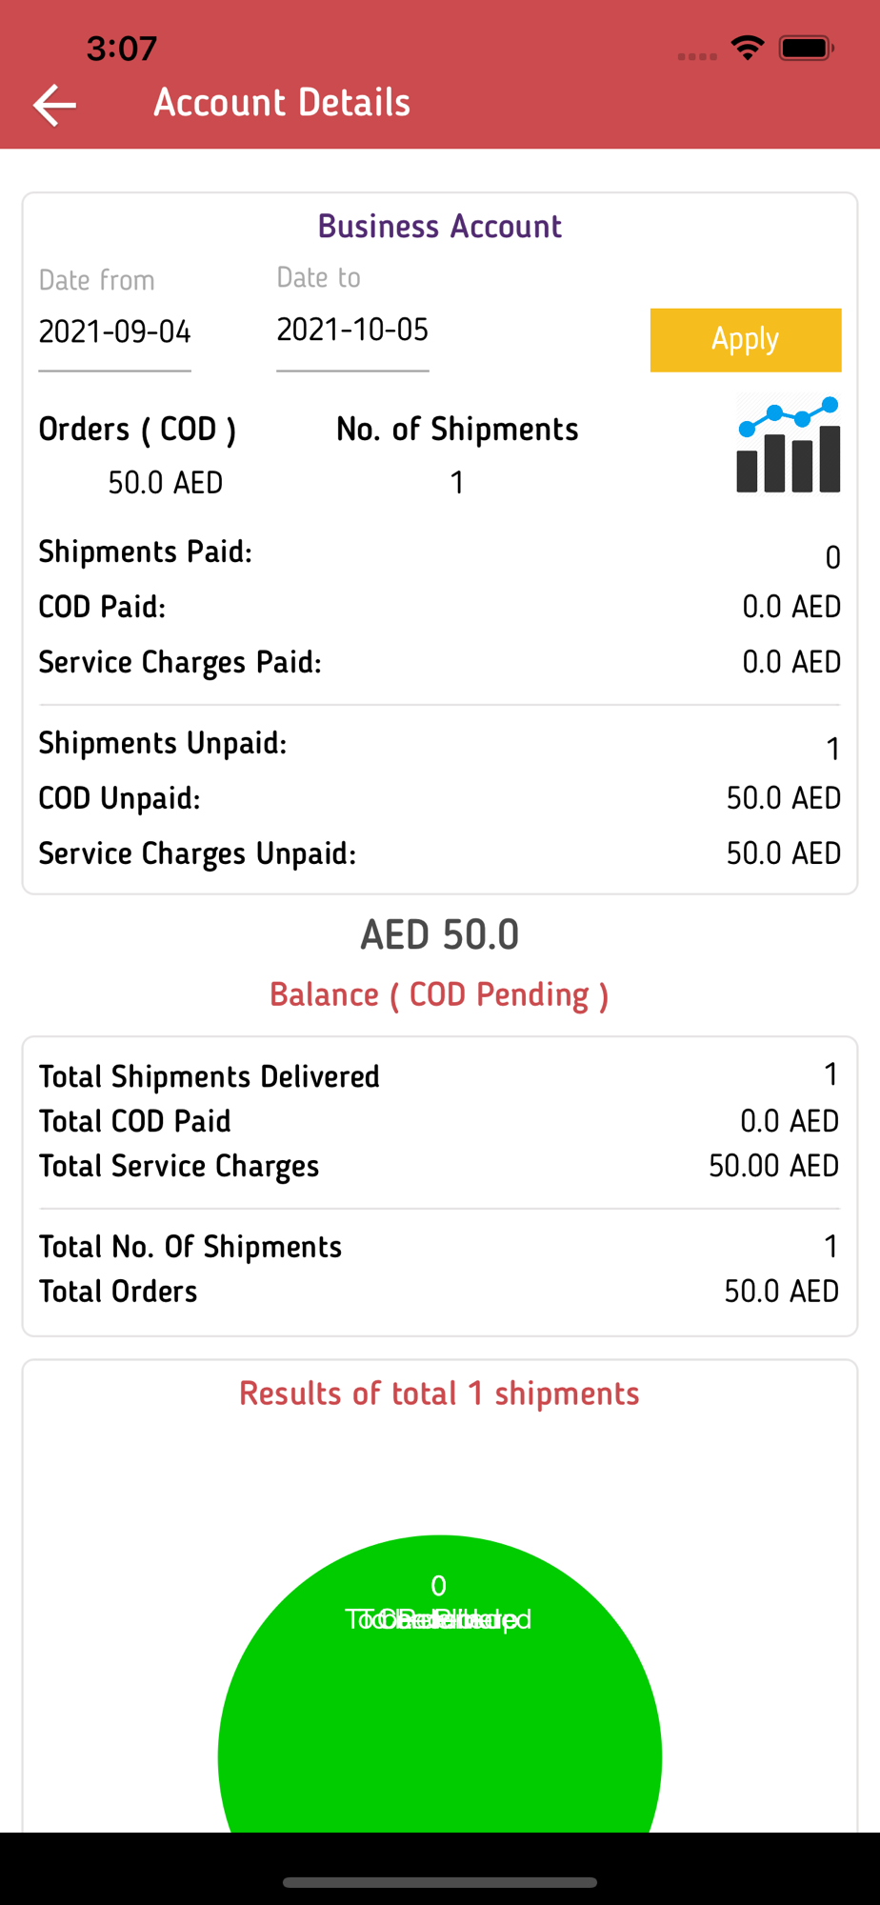Tap the No. of Shipments summary
Viewport: 880px width, 1905px height.
click(457, 455)
